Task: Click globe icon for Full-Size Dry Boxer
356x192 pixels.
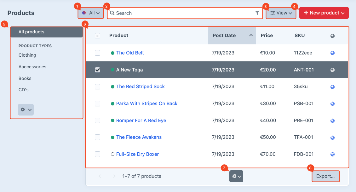Action: pyautogui.click(x=332, y=154)
